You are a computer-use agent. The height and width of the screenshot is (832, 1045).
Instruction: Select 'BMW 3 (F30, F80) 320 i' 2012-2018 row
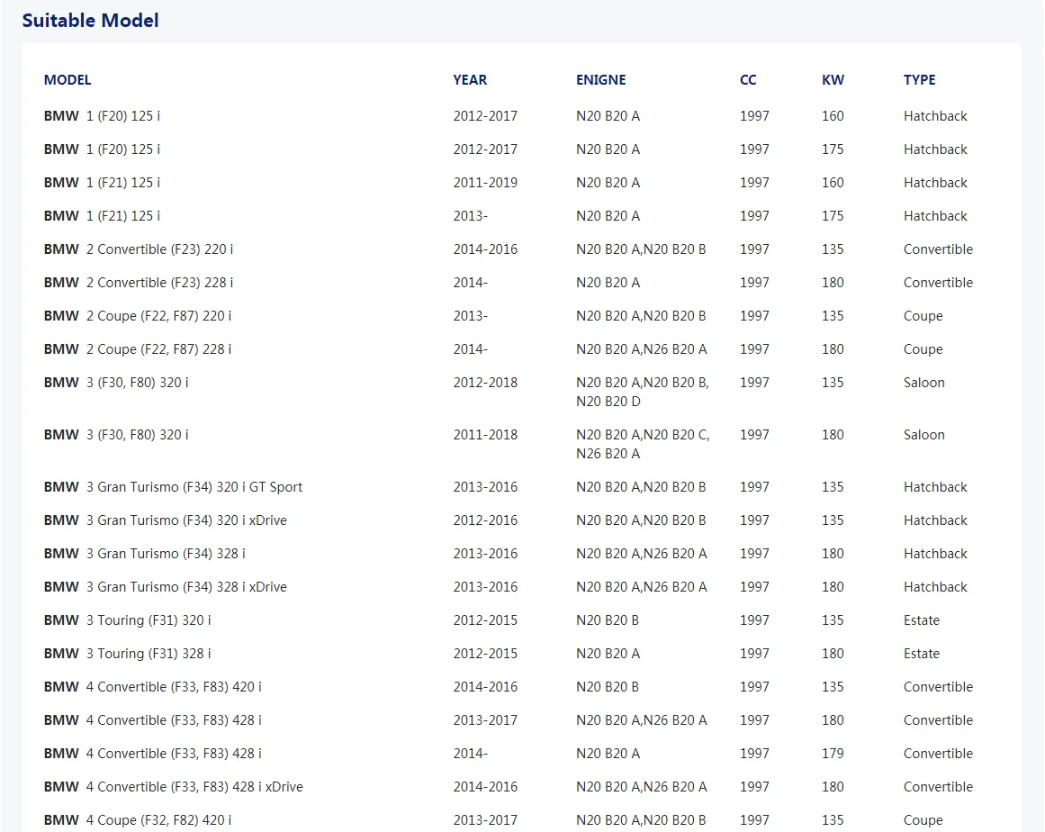tap(522, 392)
